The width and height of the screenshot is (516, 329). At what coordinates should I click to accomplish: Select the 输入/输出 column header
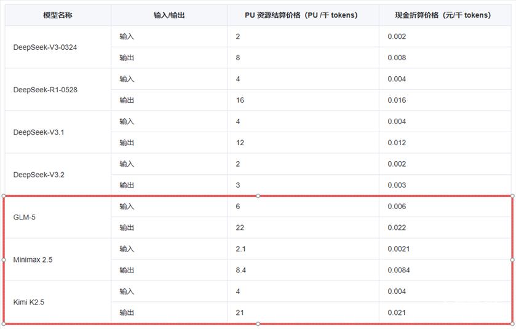pos(169,15)
